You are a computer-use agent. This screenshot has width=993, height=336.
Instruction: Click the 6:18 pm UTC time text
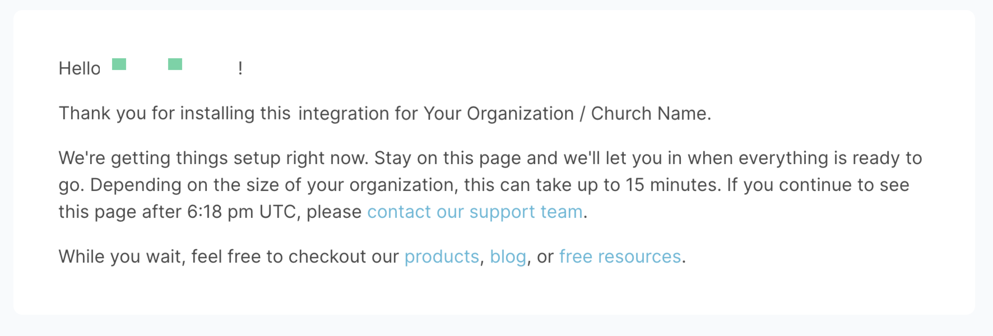coord(240,212)
